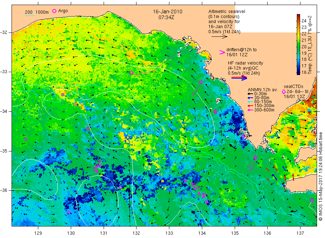This screenshot has width=325, height=238.
Task: Click the 'ANMN 12h av.' legend heading
Action: 263,90
